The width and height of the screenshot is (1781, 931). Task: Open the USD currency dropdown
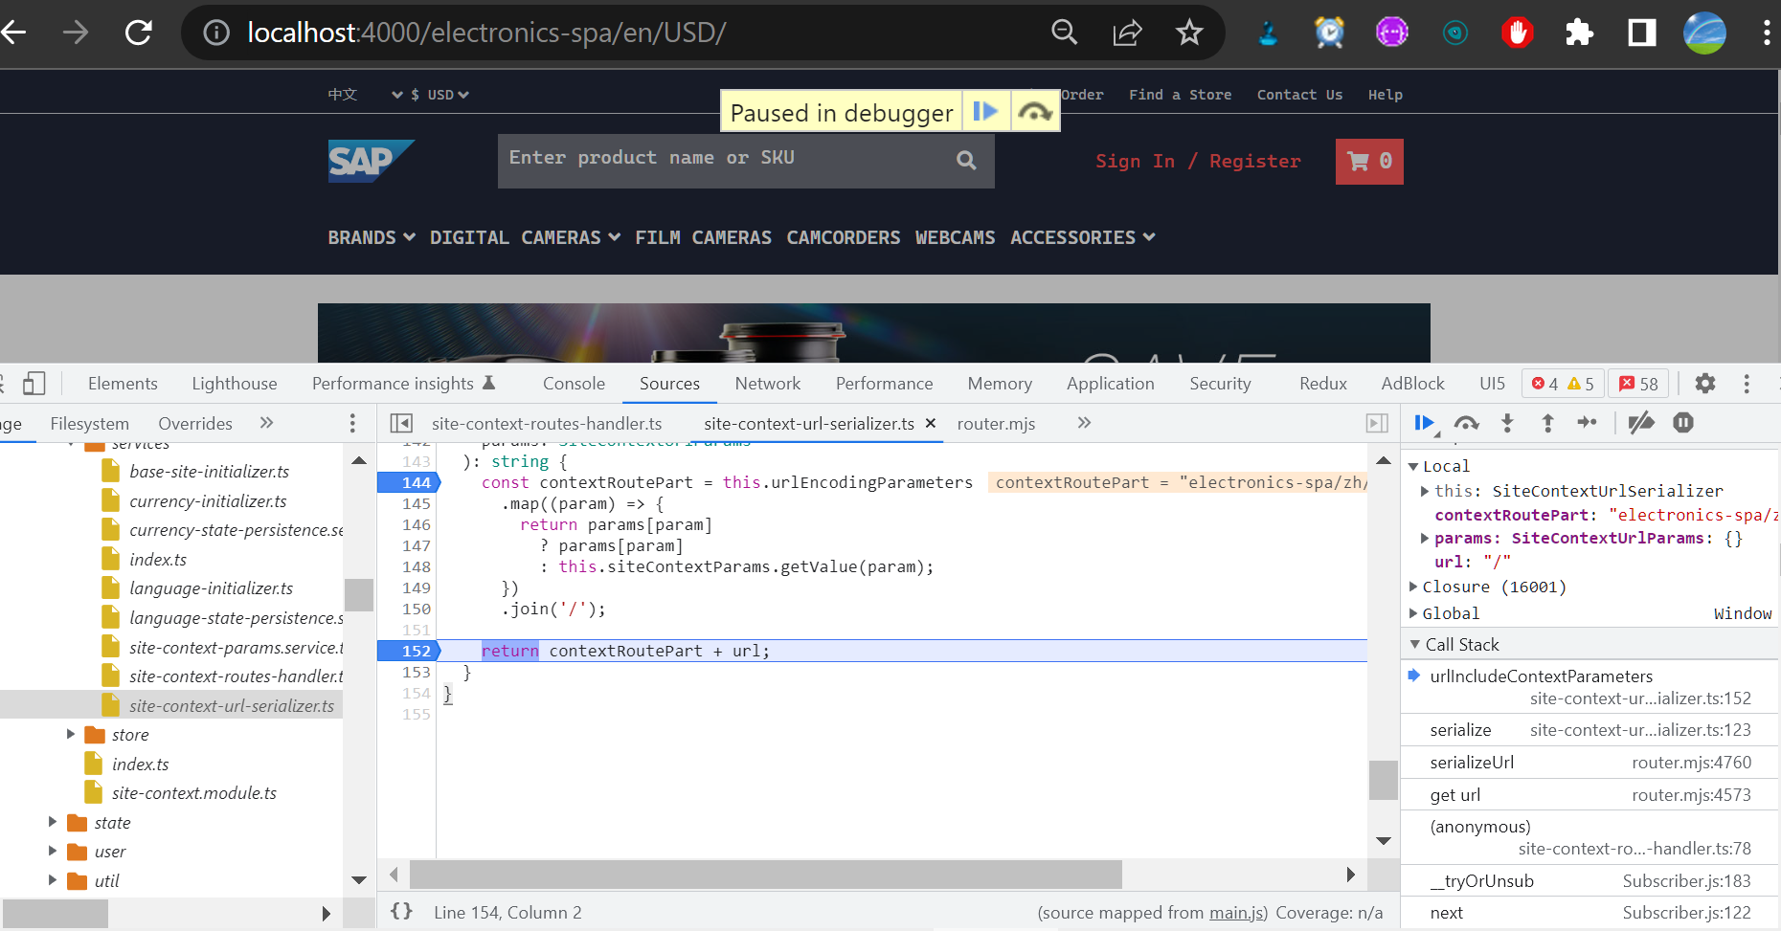click(x=440, y=95)
